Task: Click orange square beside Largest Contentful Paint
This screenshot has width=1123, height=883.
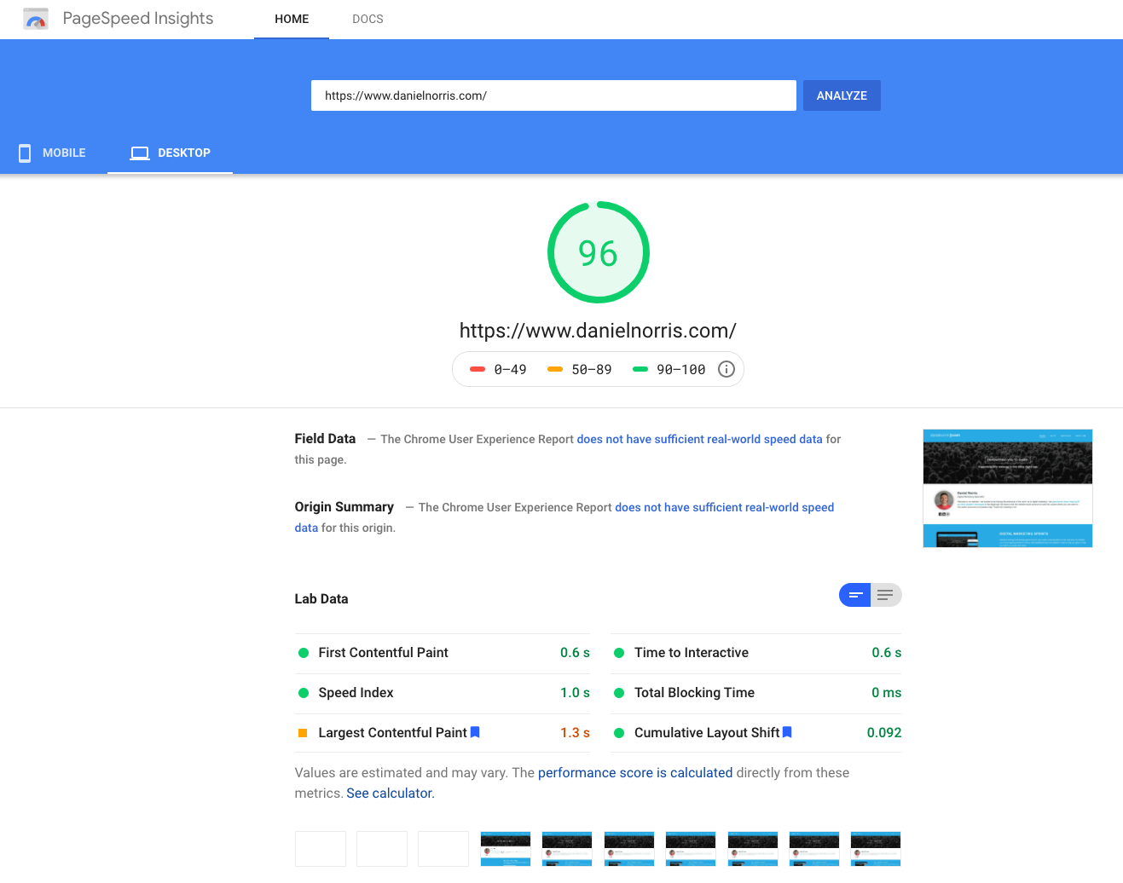Action: [x=303, y=733]
